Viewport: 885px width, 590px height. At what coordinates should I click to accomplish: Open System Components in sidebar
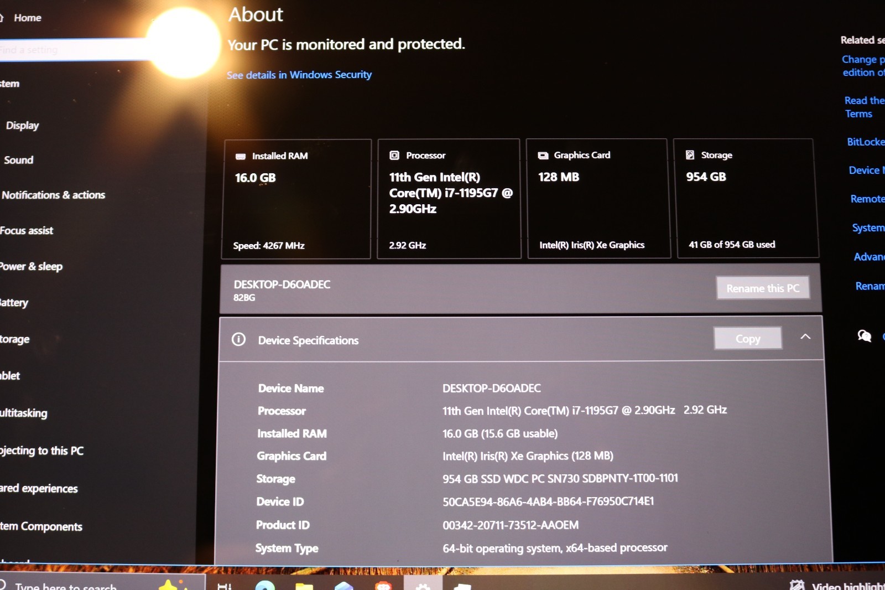point(41,526)
